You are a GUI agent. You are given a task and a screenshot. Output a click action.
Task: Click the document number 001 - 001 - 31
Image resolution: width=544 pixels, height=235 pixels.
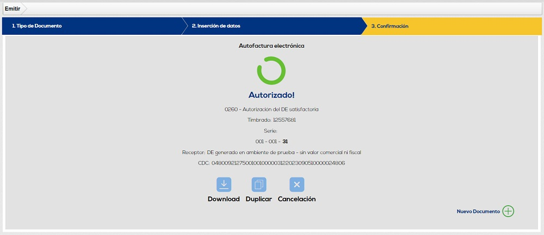click(x=271, y=141)
